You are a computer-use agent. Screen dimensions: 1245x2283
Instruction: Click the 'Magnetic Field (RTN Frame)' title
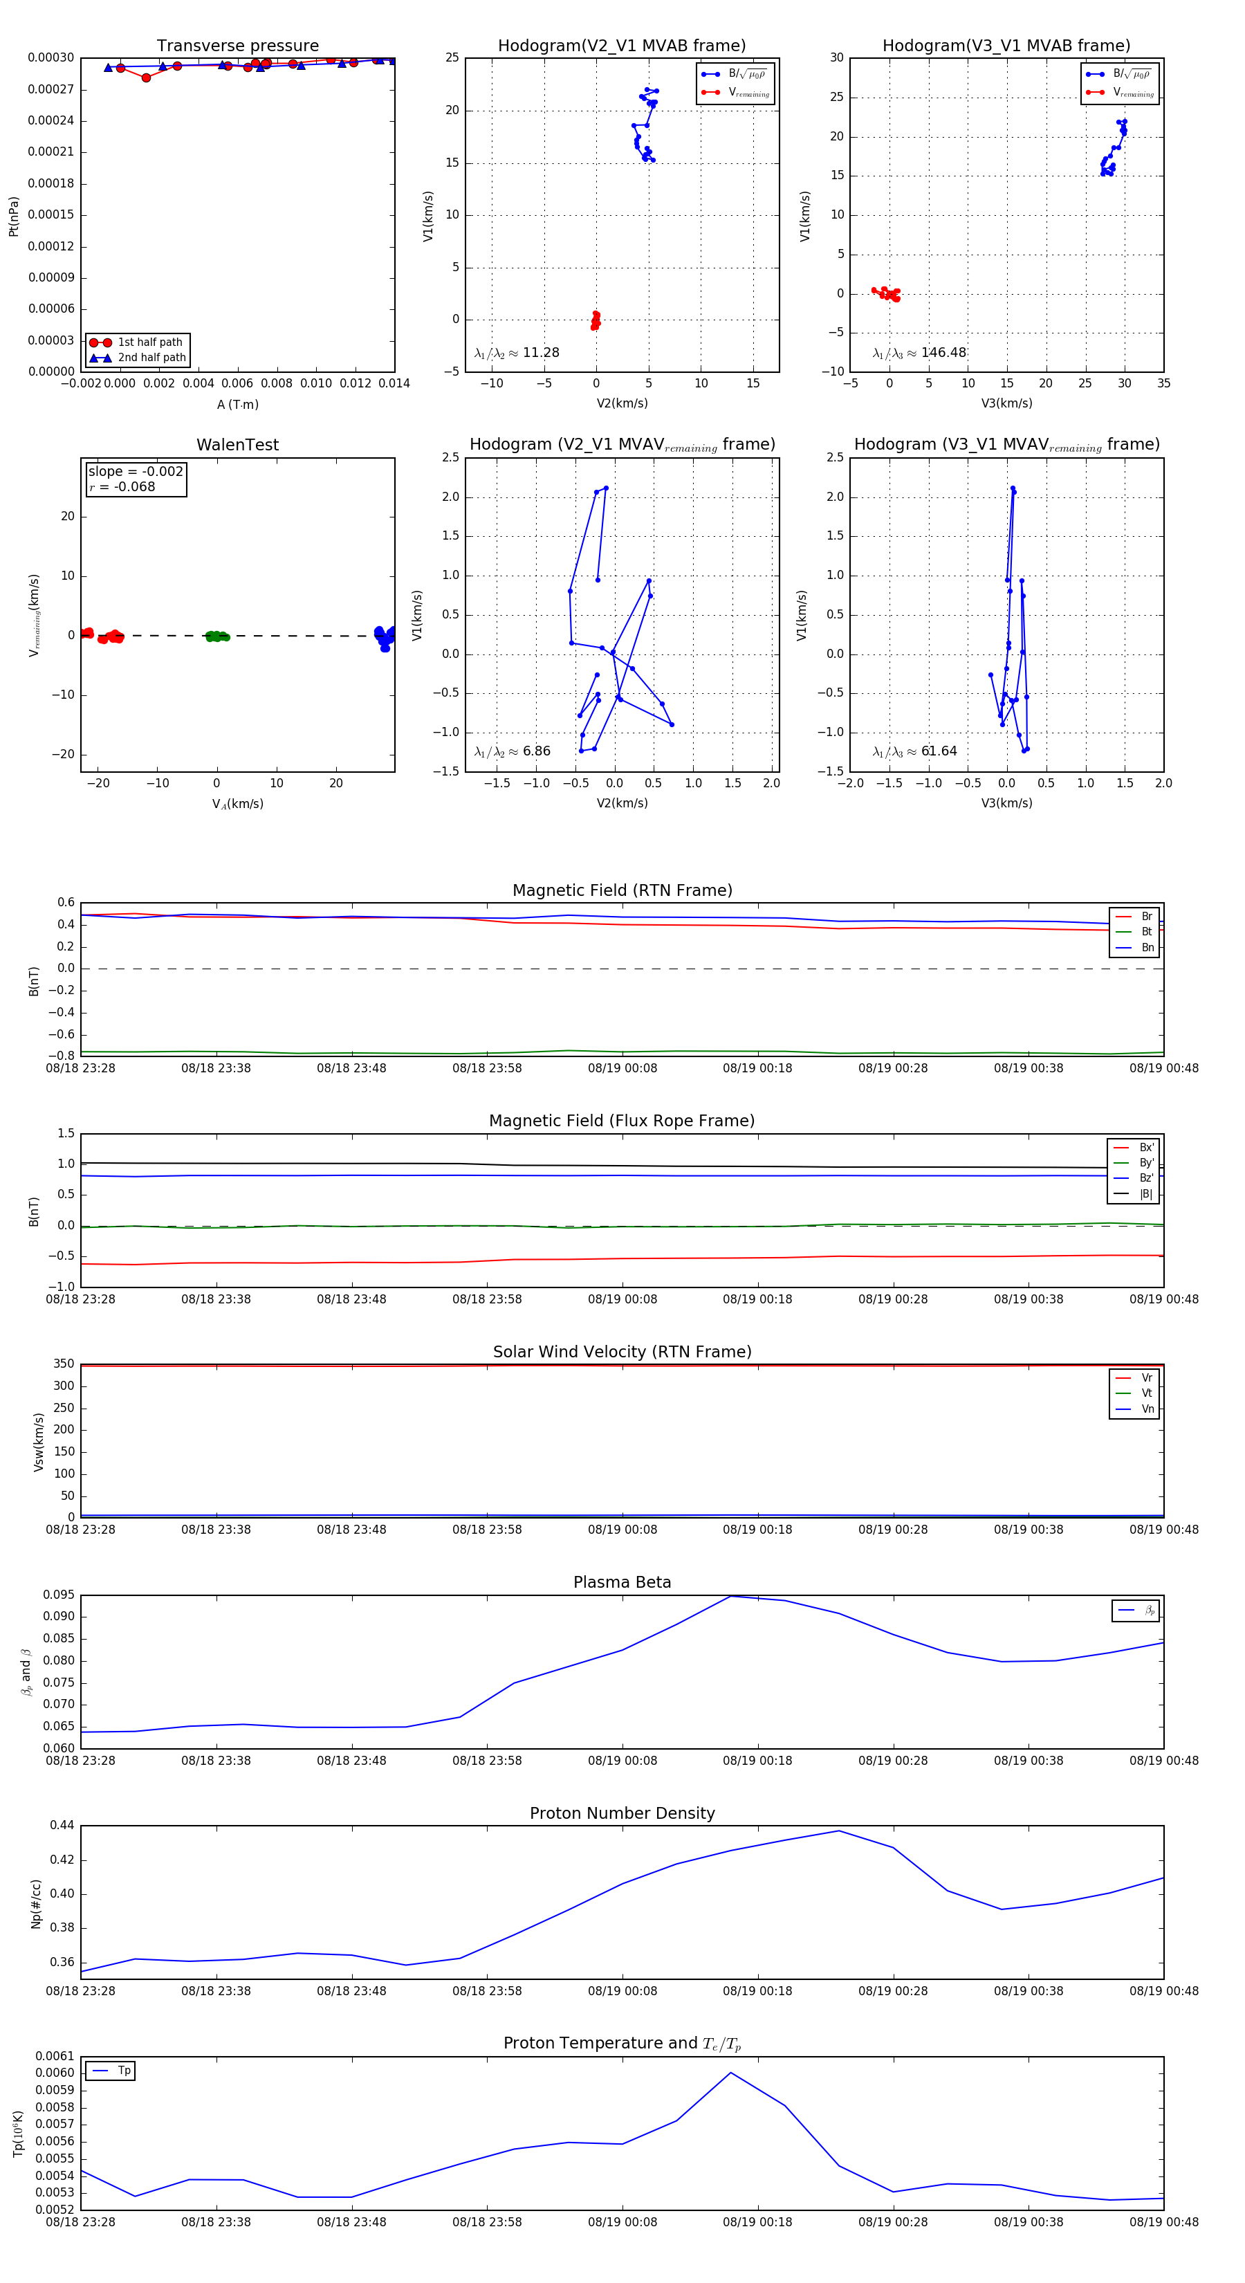(x=622, y=890)
